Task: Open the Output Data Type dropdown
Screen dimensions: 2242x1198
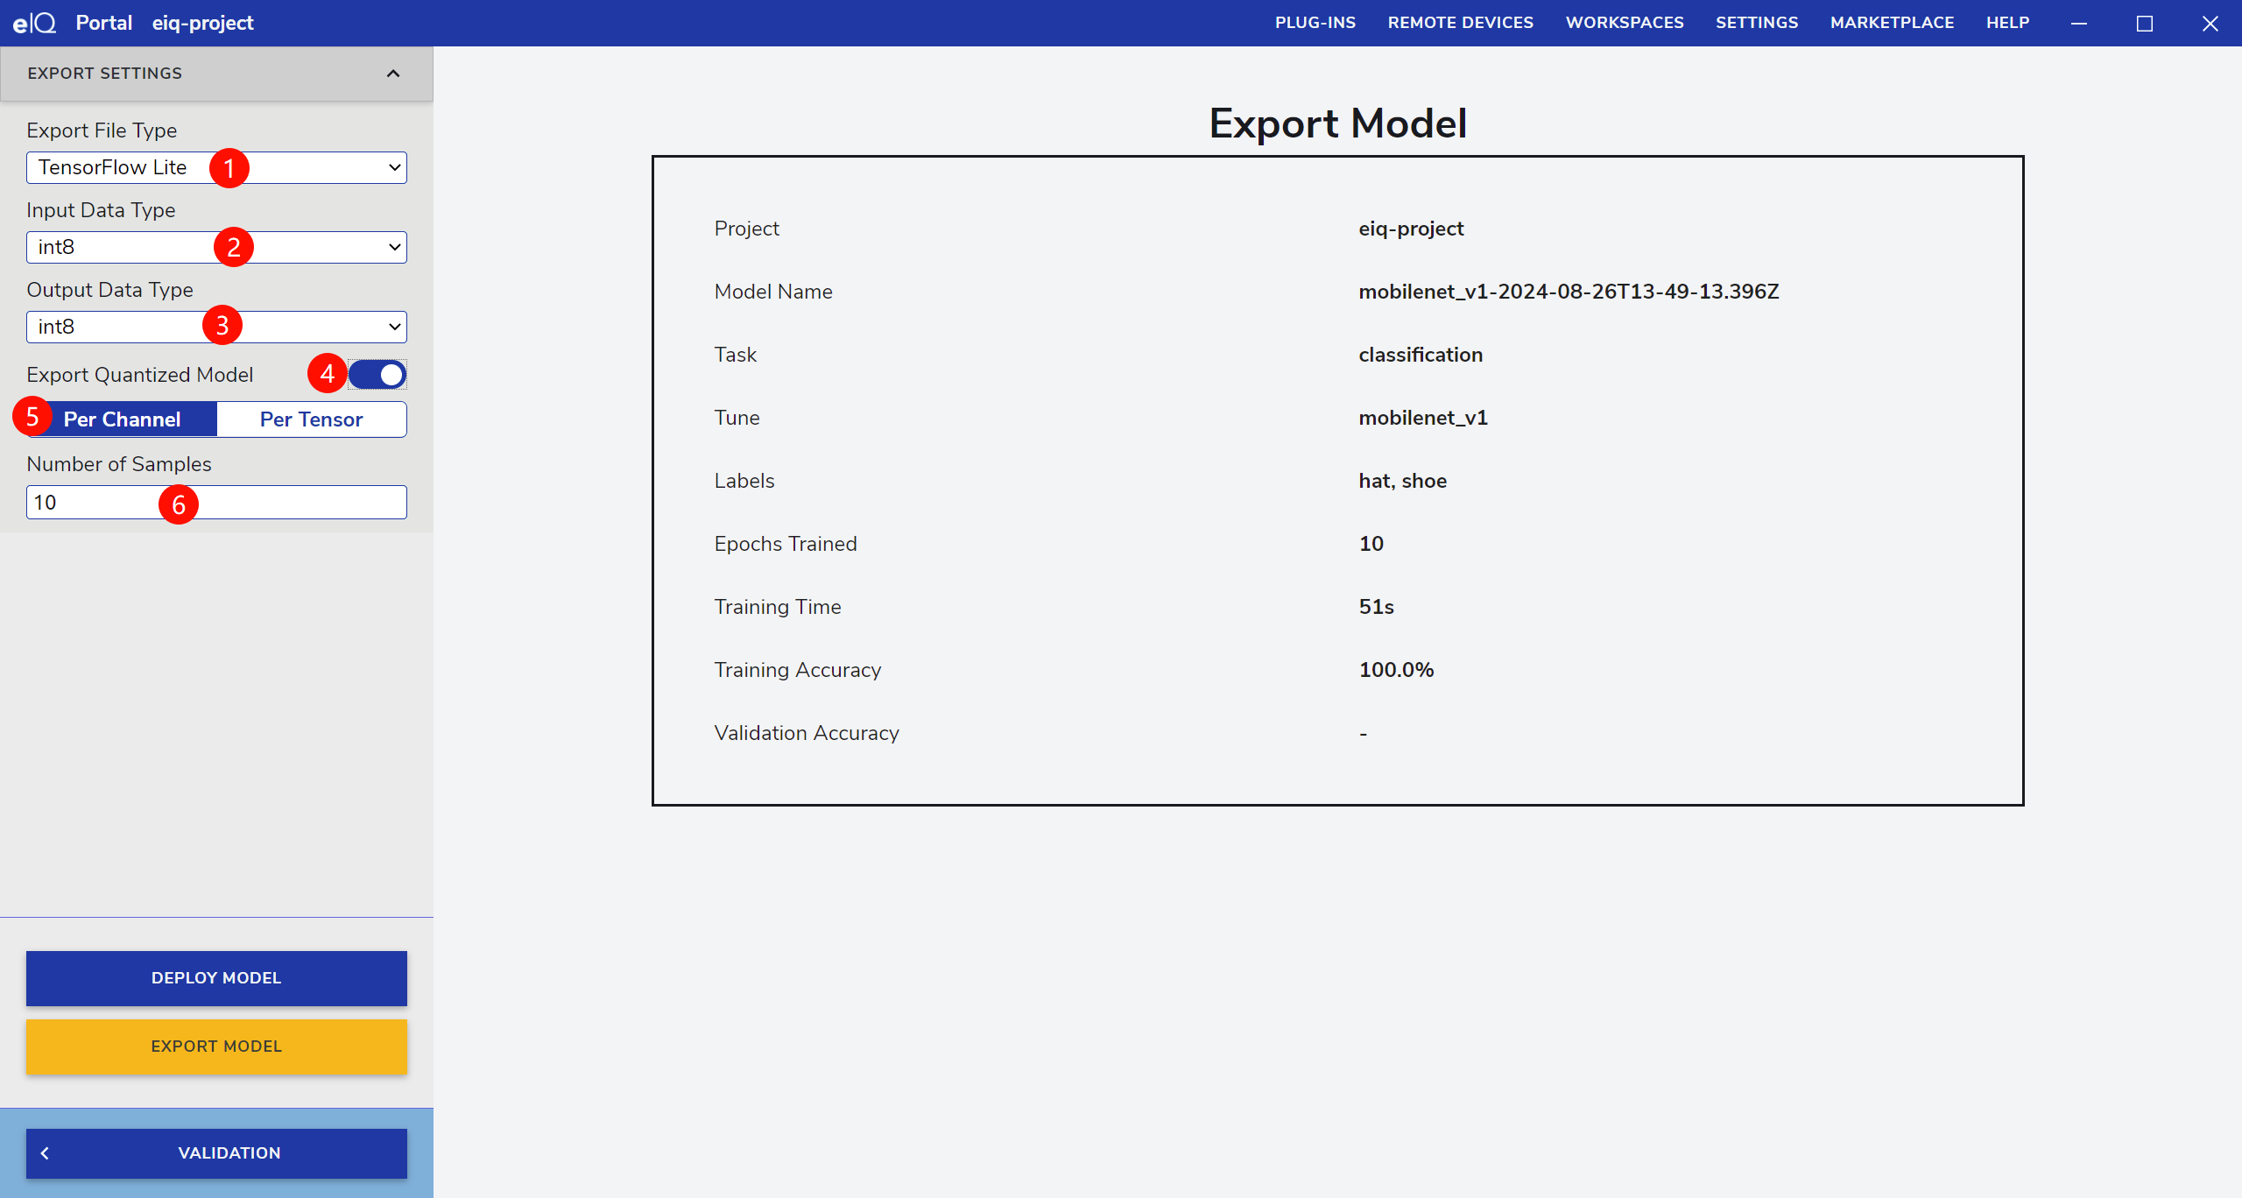Action: [x=216, y=327]
